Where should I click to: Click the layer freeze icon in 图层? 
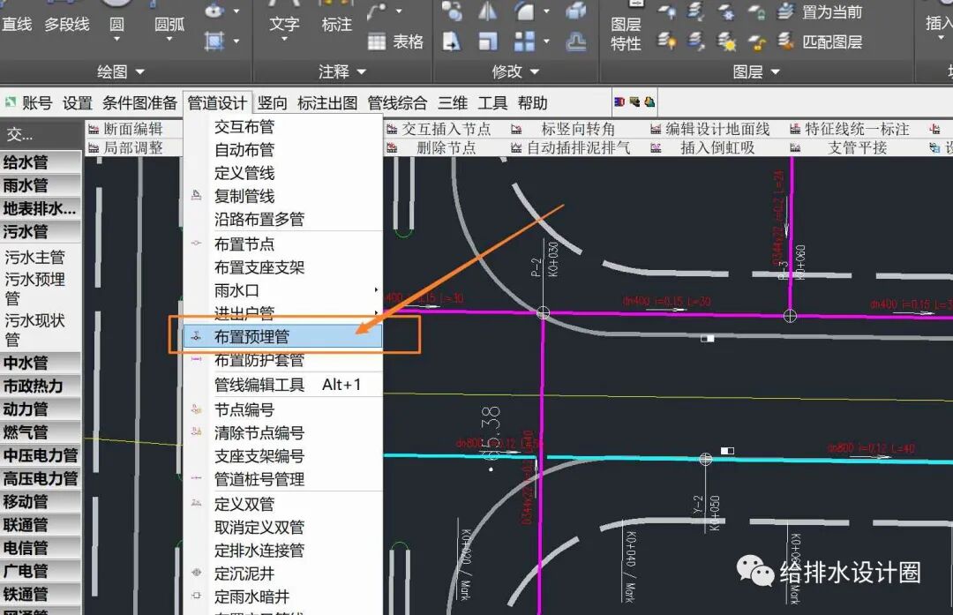[x=726, y=11]
